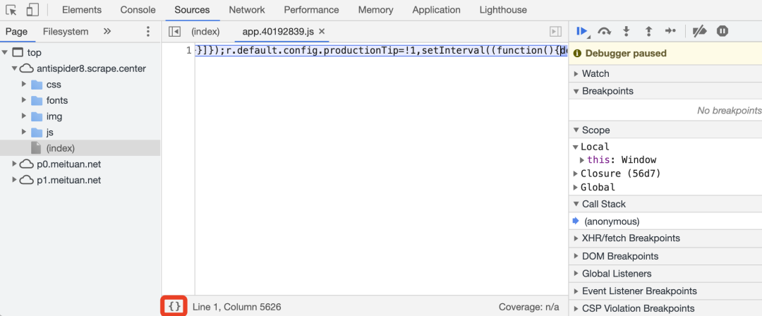The width and height of the screenshot is (762, 316).
Task: Click the pretty print braces icon
Action: point(174,307)
